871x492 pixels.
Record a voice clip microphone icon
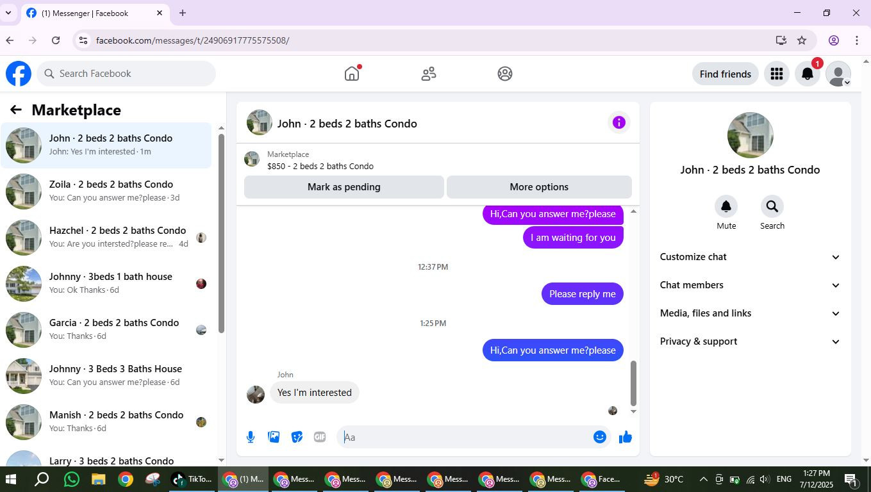point(251,437)
